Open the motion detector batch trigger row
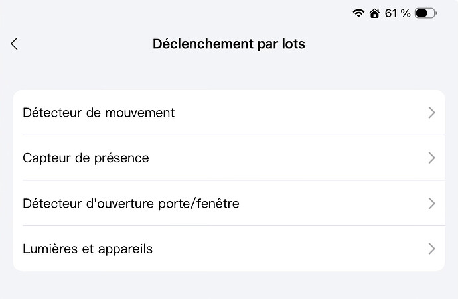Image resolution: width=458 pixels, height=299 pixels. pos(266,113)
